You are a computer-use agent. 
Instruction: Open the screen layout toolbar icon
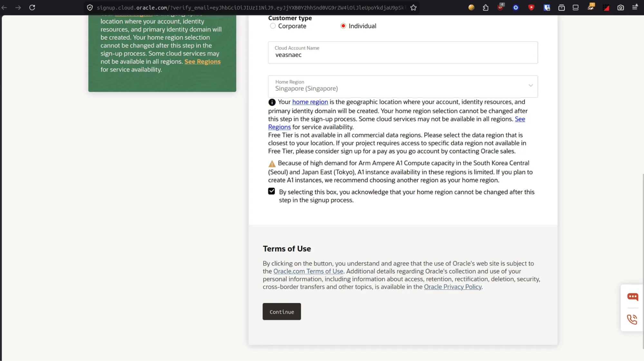pos(576,7)
